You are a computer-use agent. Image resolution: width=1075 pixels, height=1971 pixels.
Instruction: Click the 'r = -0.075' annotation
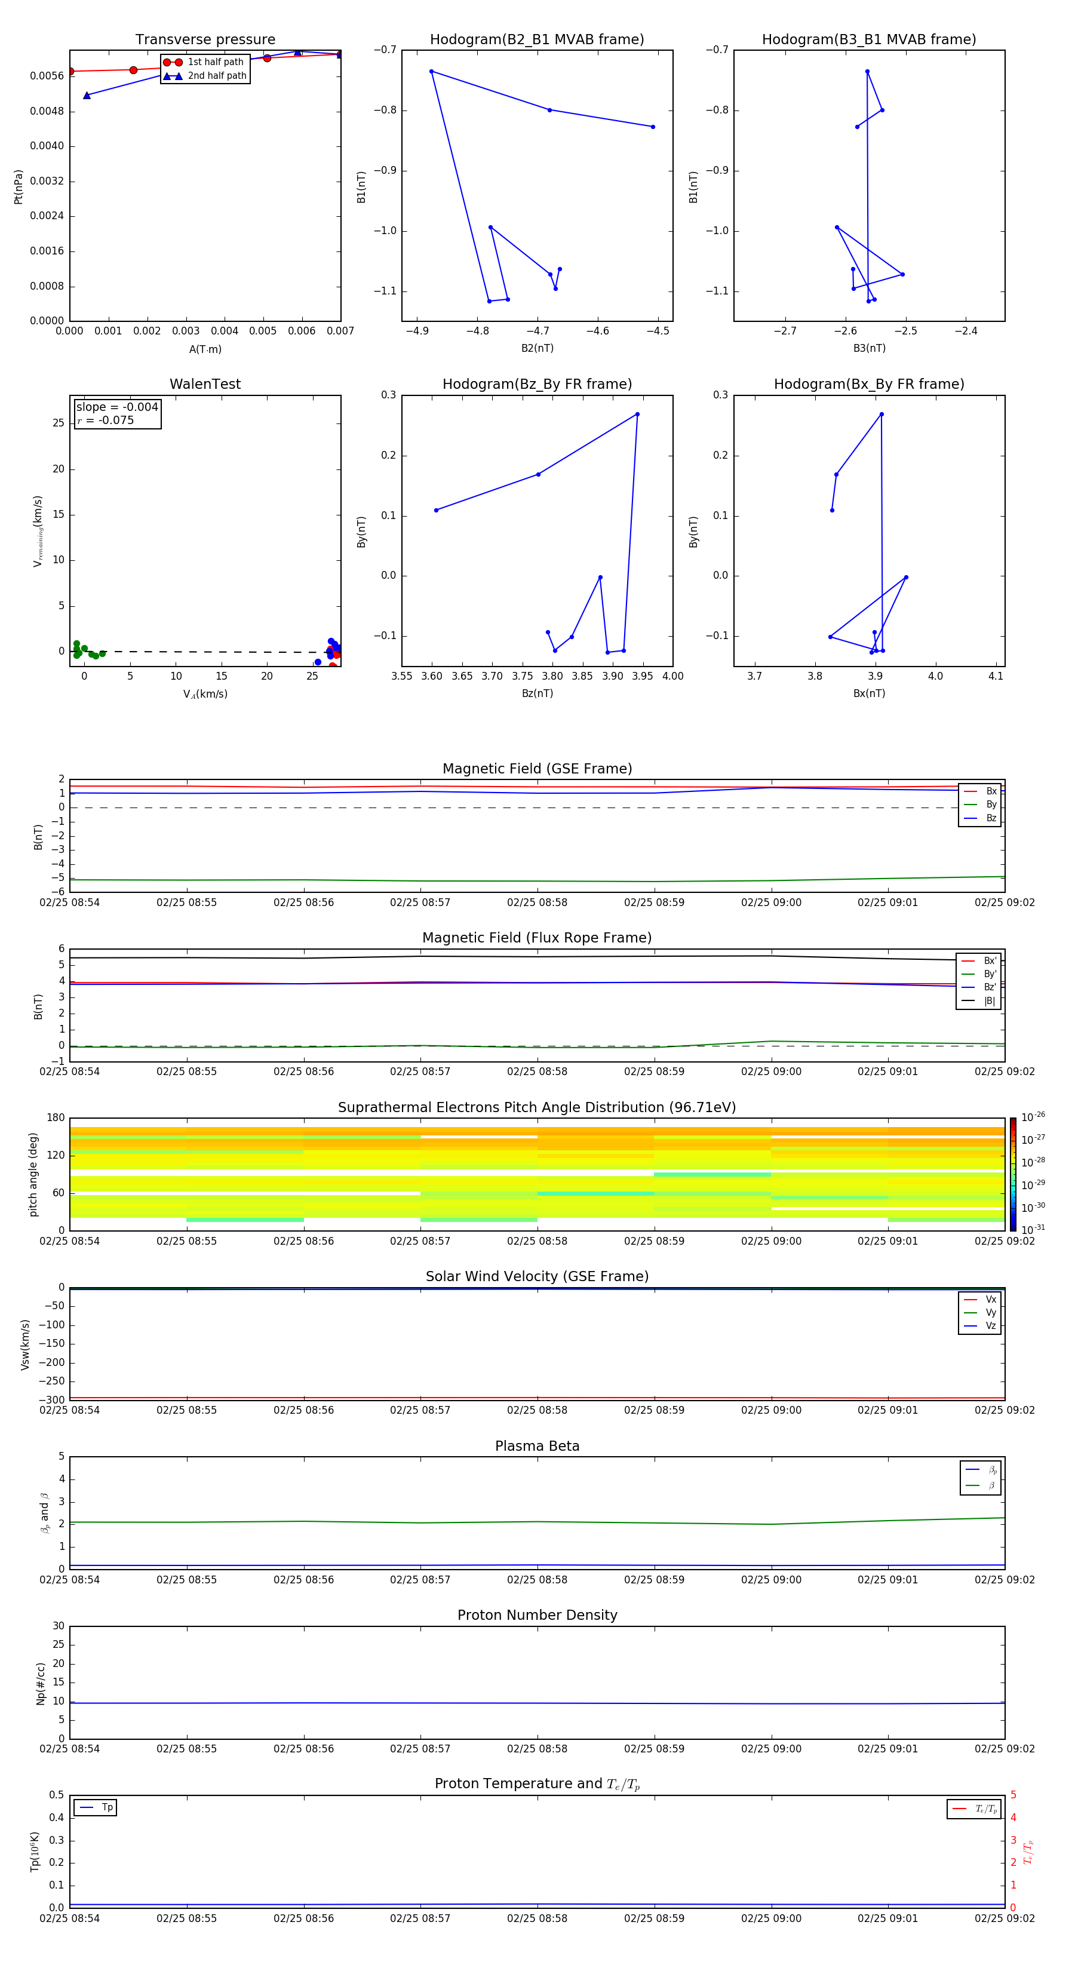click(106, 420)
